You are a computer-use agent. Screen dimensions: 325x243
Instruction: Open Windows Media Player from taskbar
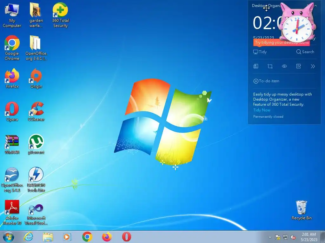pyautogui.click(x=67, y=237)
